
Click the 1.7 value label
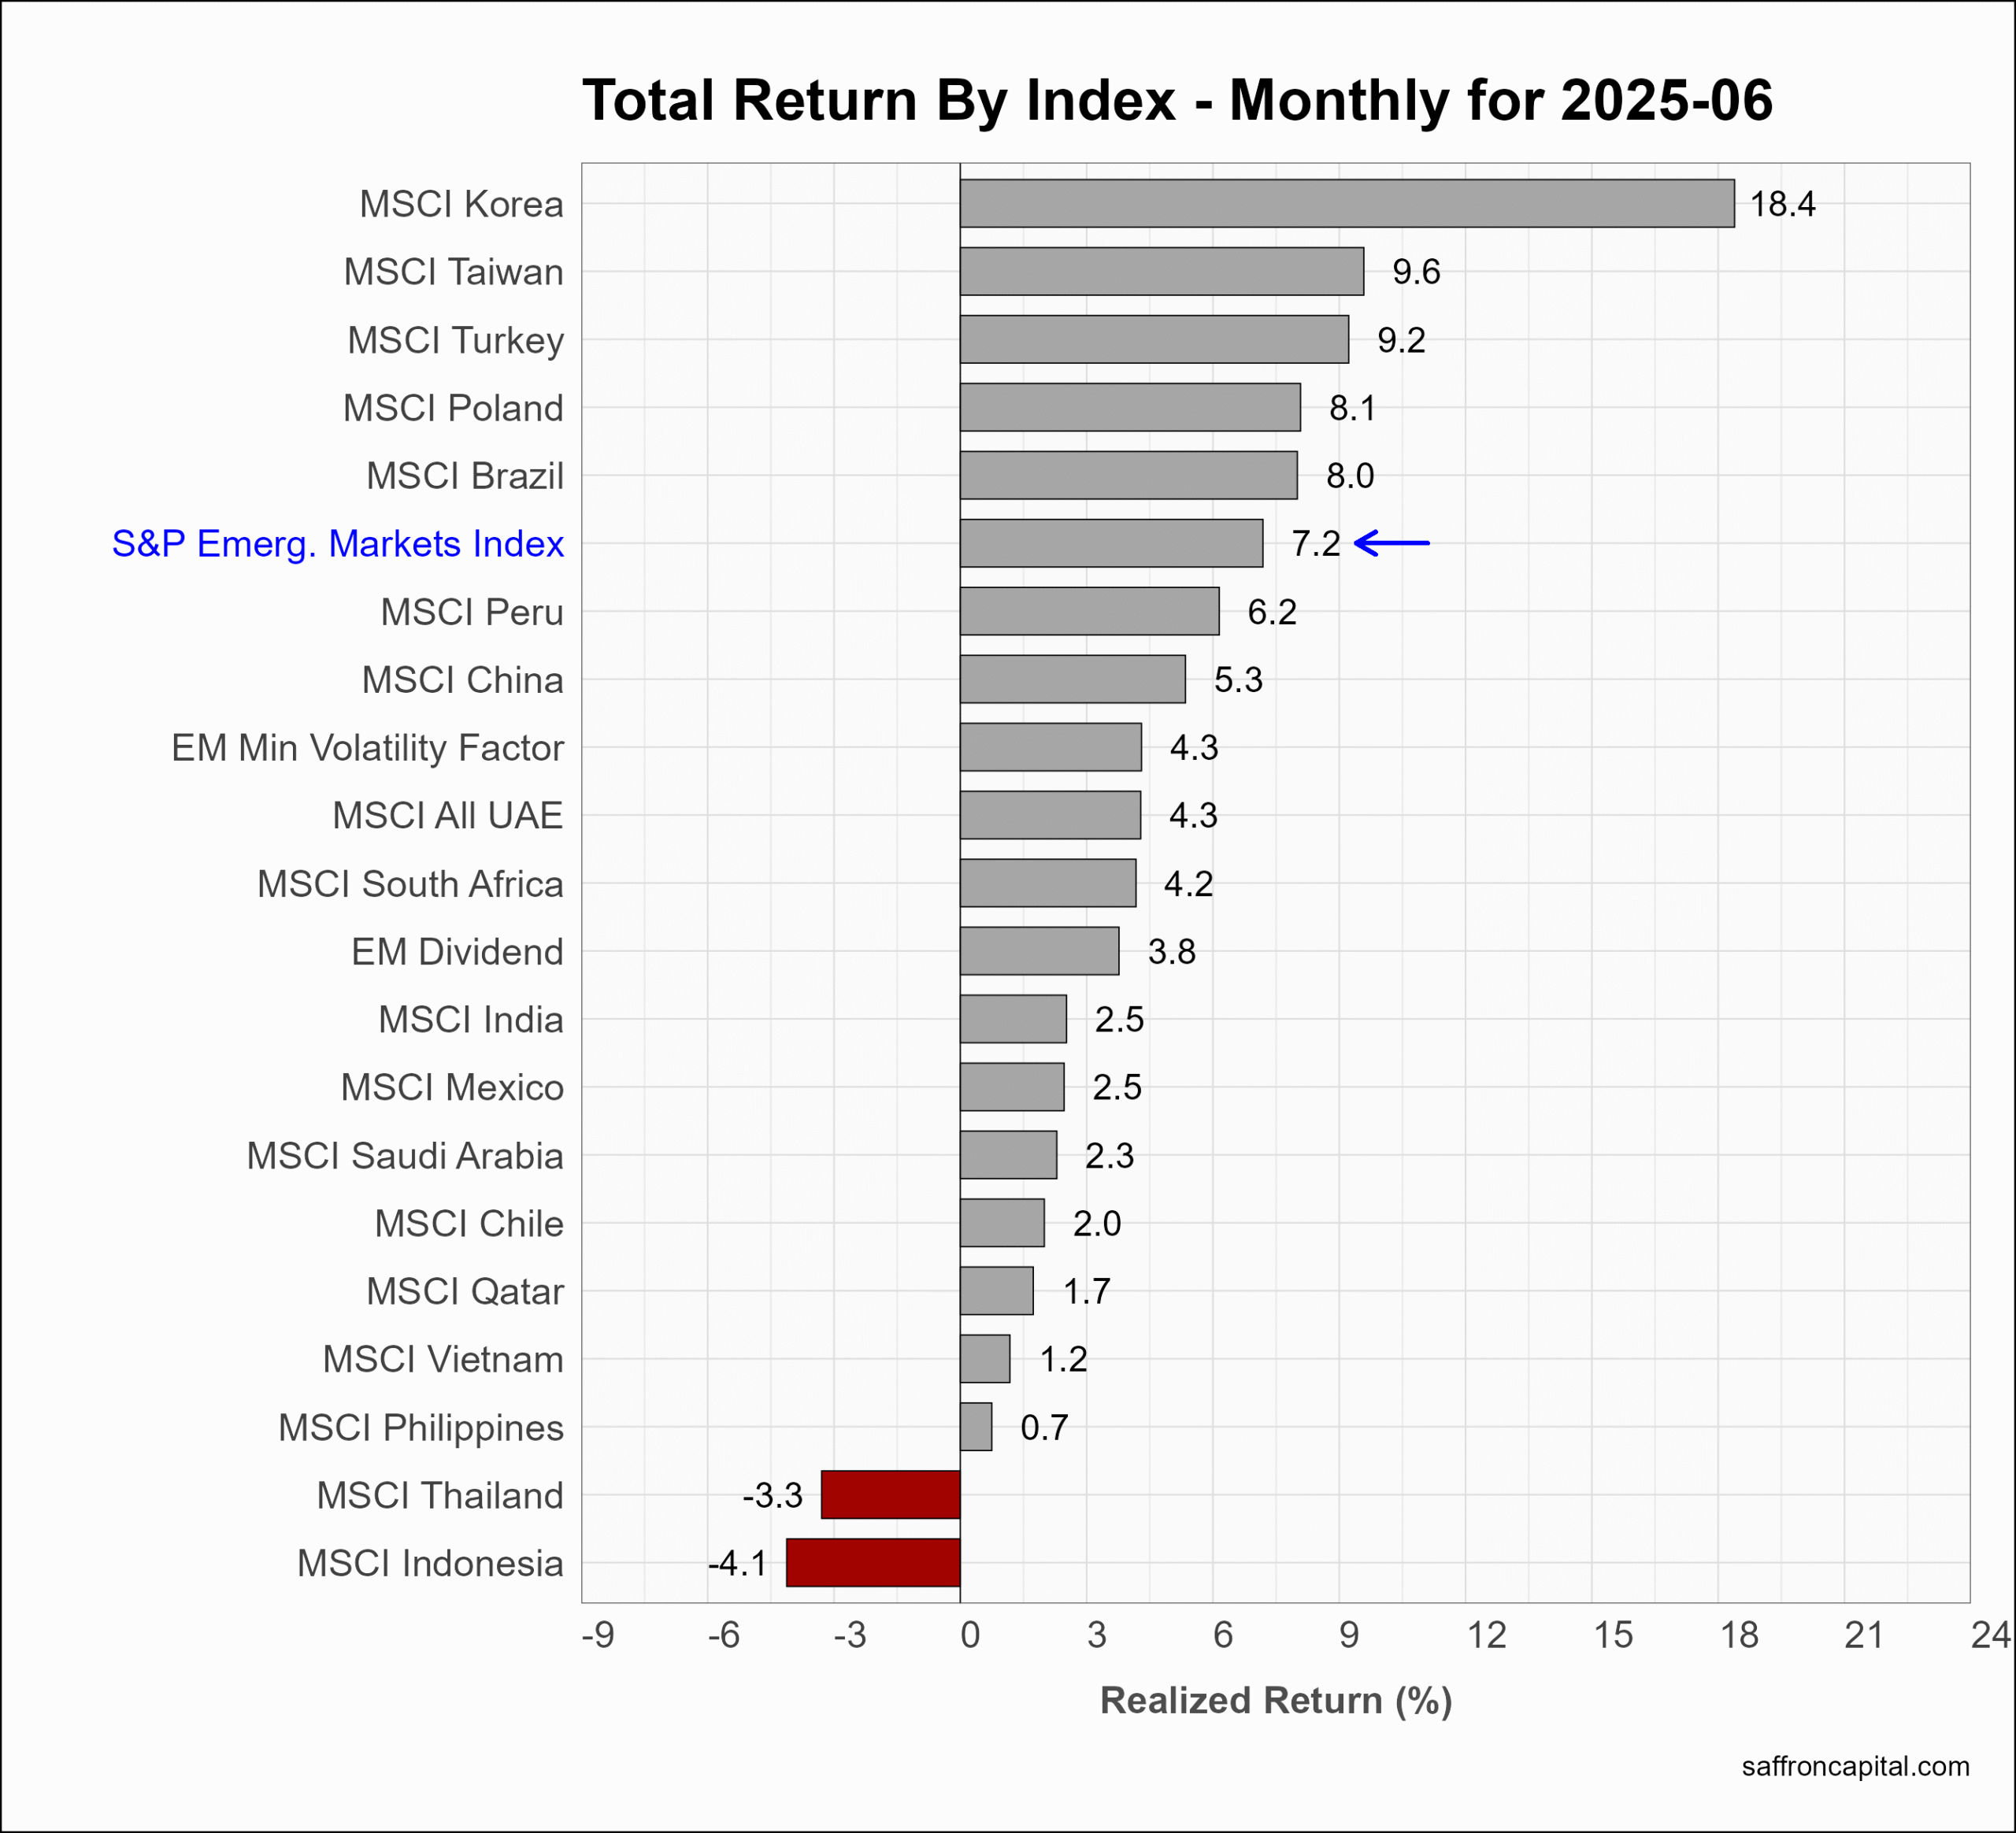pos(1086,1291)
